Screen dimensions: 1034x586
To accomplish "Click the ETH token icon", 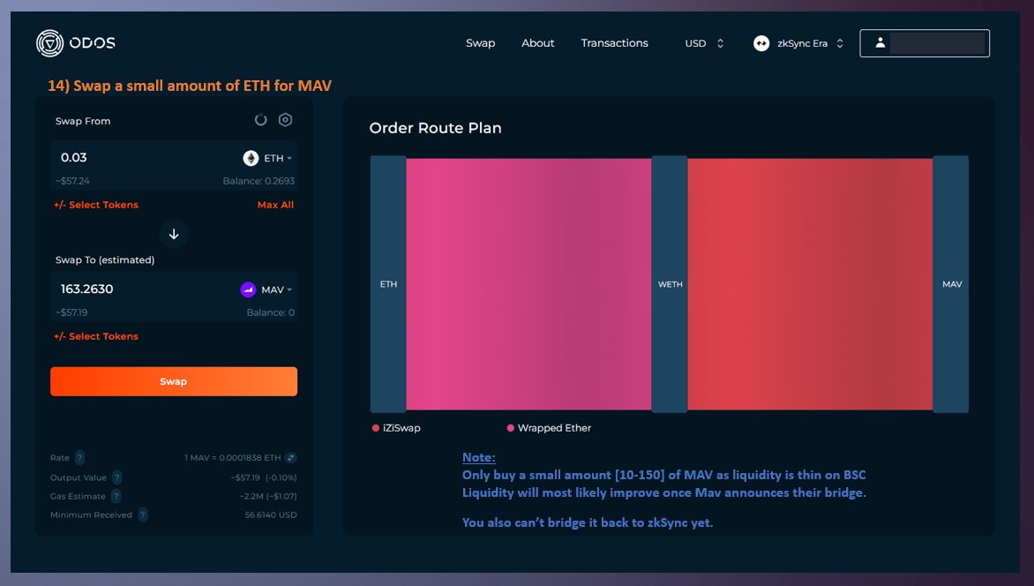I will click(251, 158).
